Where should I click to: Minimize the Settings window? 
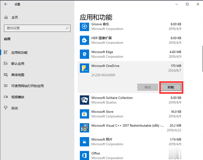pos(177,4)
